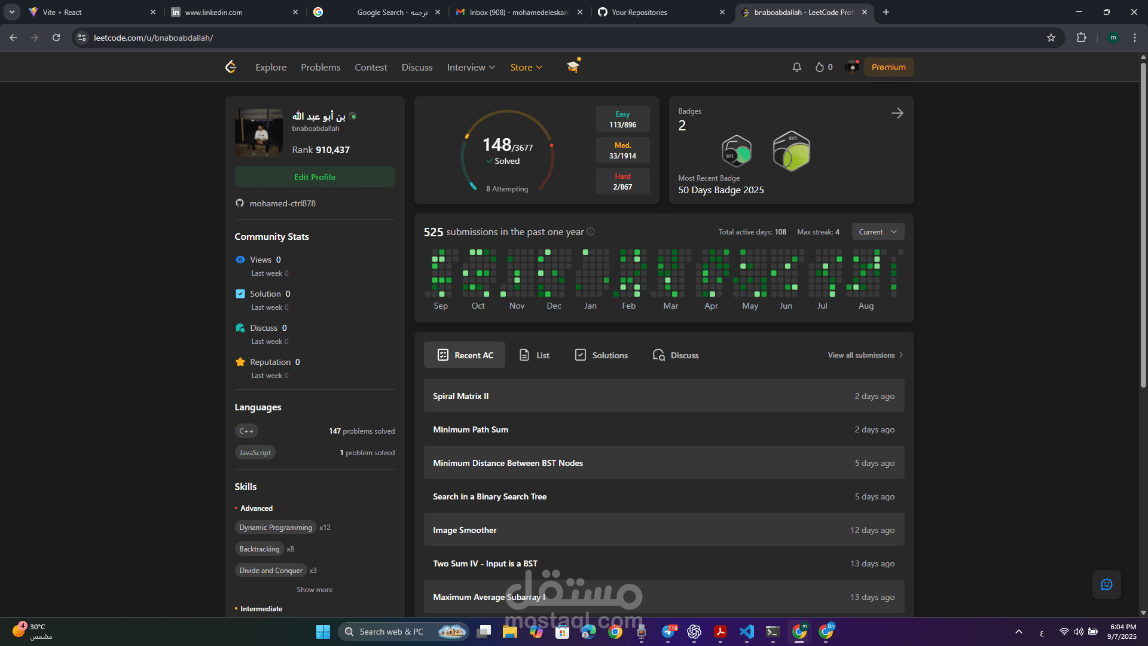
Task: Open the notifications bell
Action: (x=796, y=67)
